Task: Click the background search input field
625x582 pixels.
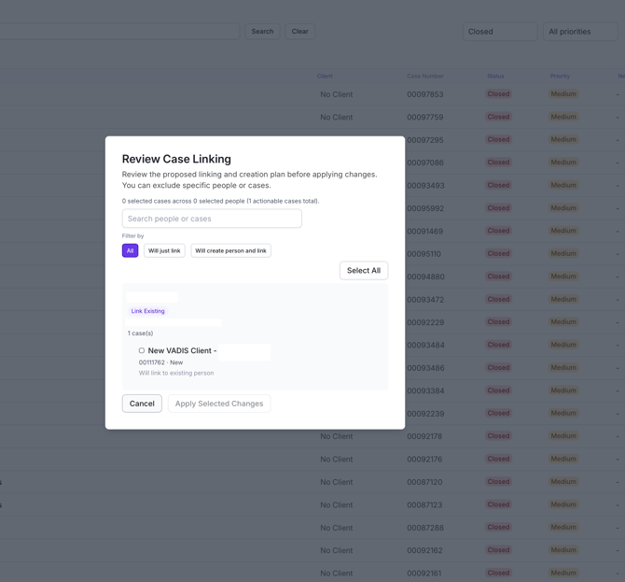Action: [119, 31]
